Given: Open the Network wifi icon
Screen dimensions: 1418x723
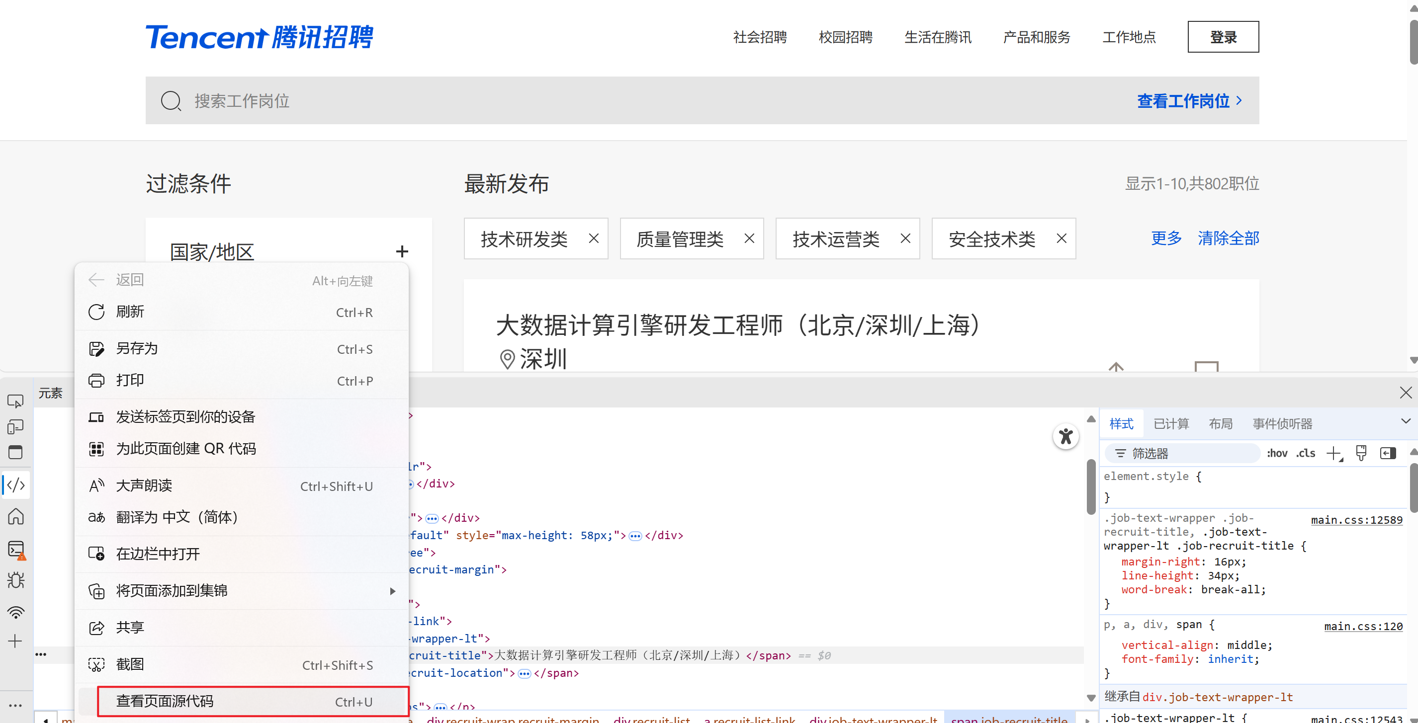Looking at the screenshot, I should [x=15, y=612].
